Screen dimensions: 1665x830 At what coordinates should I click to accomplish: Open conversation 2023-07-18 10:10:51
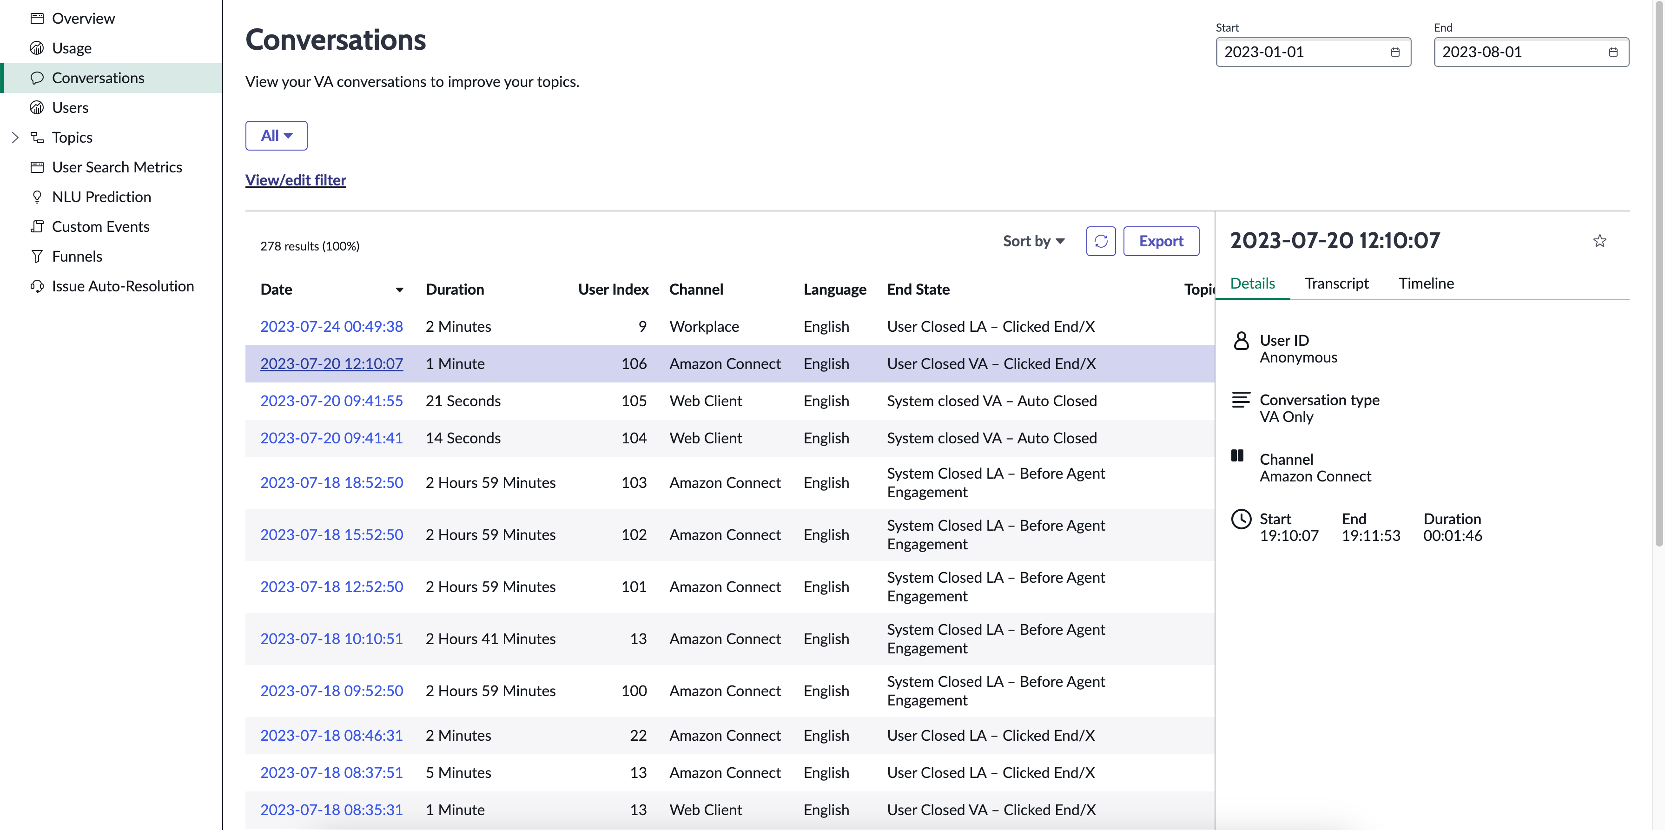point(331,639)
